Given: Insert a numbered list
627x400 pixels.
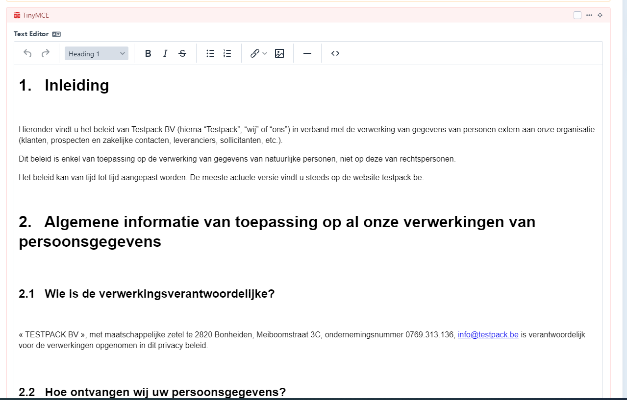Looking at the screenshot, I should coord(227,53).
